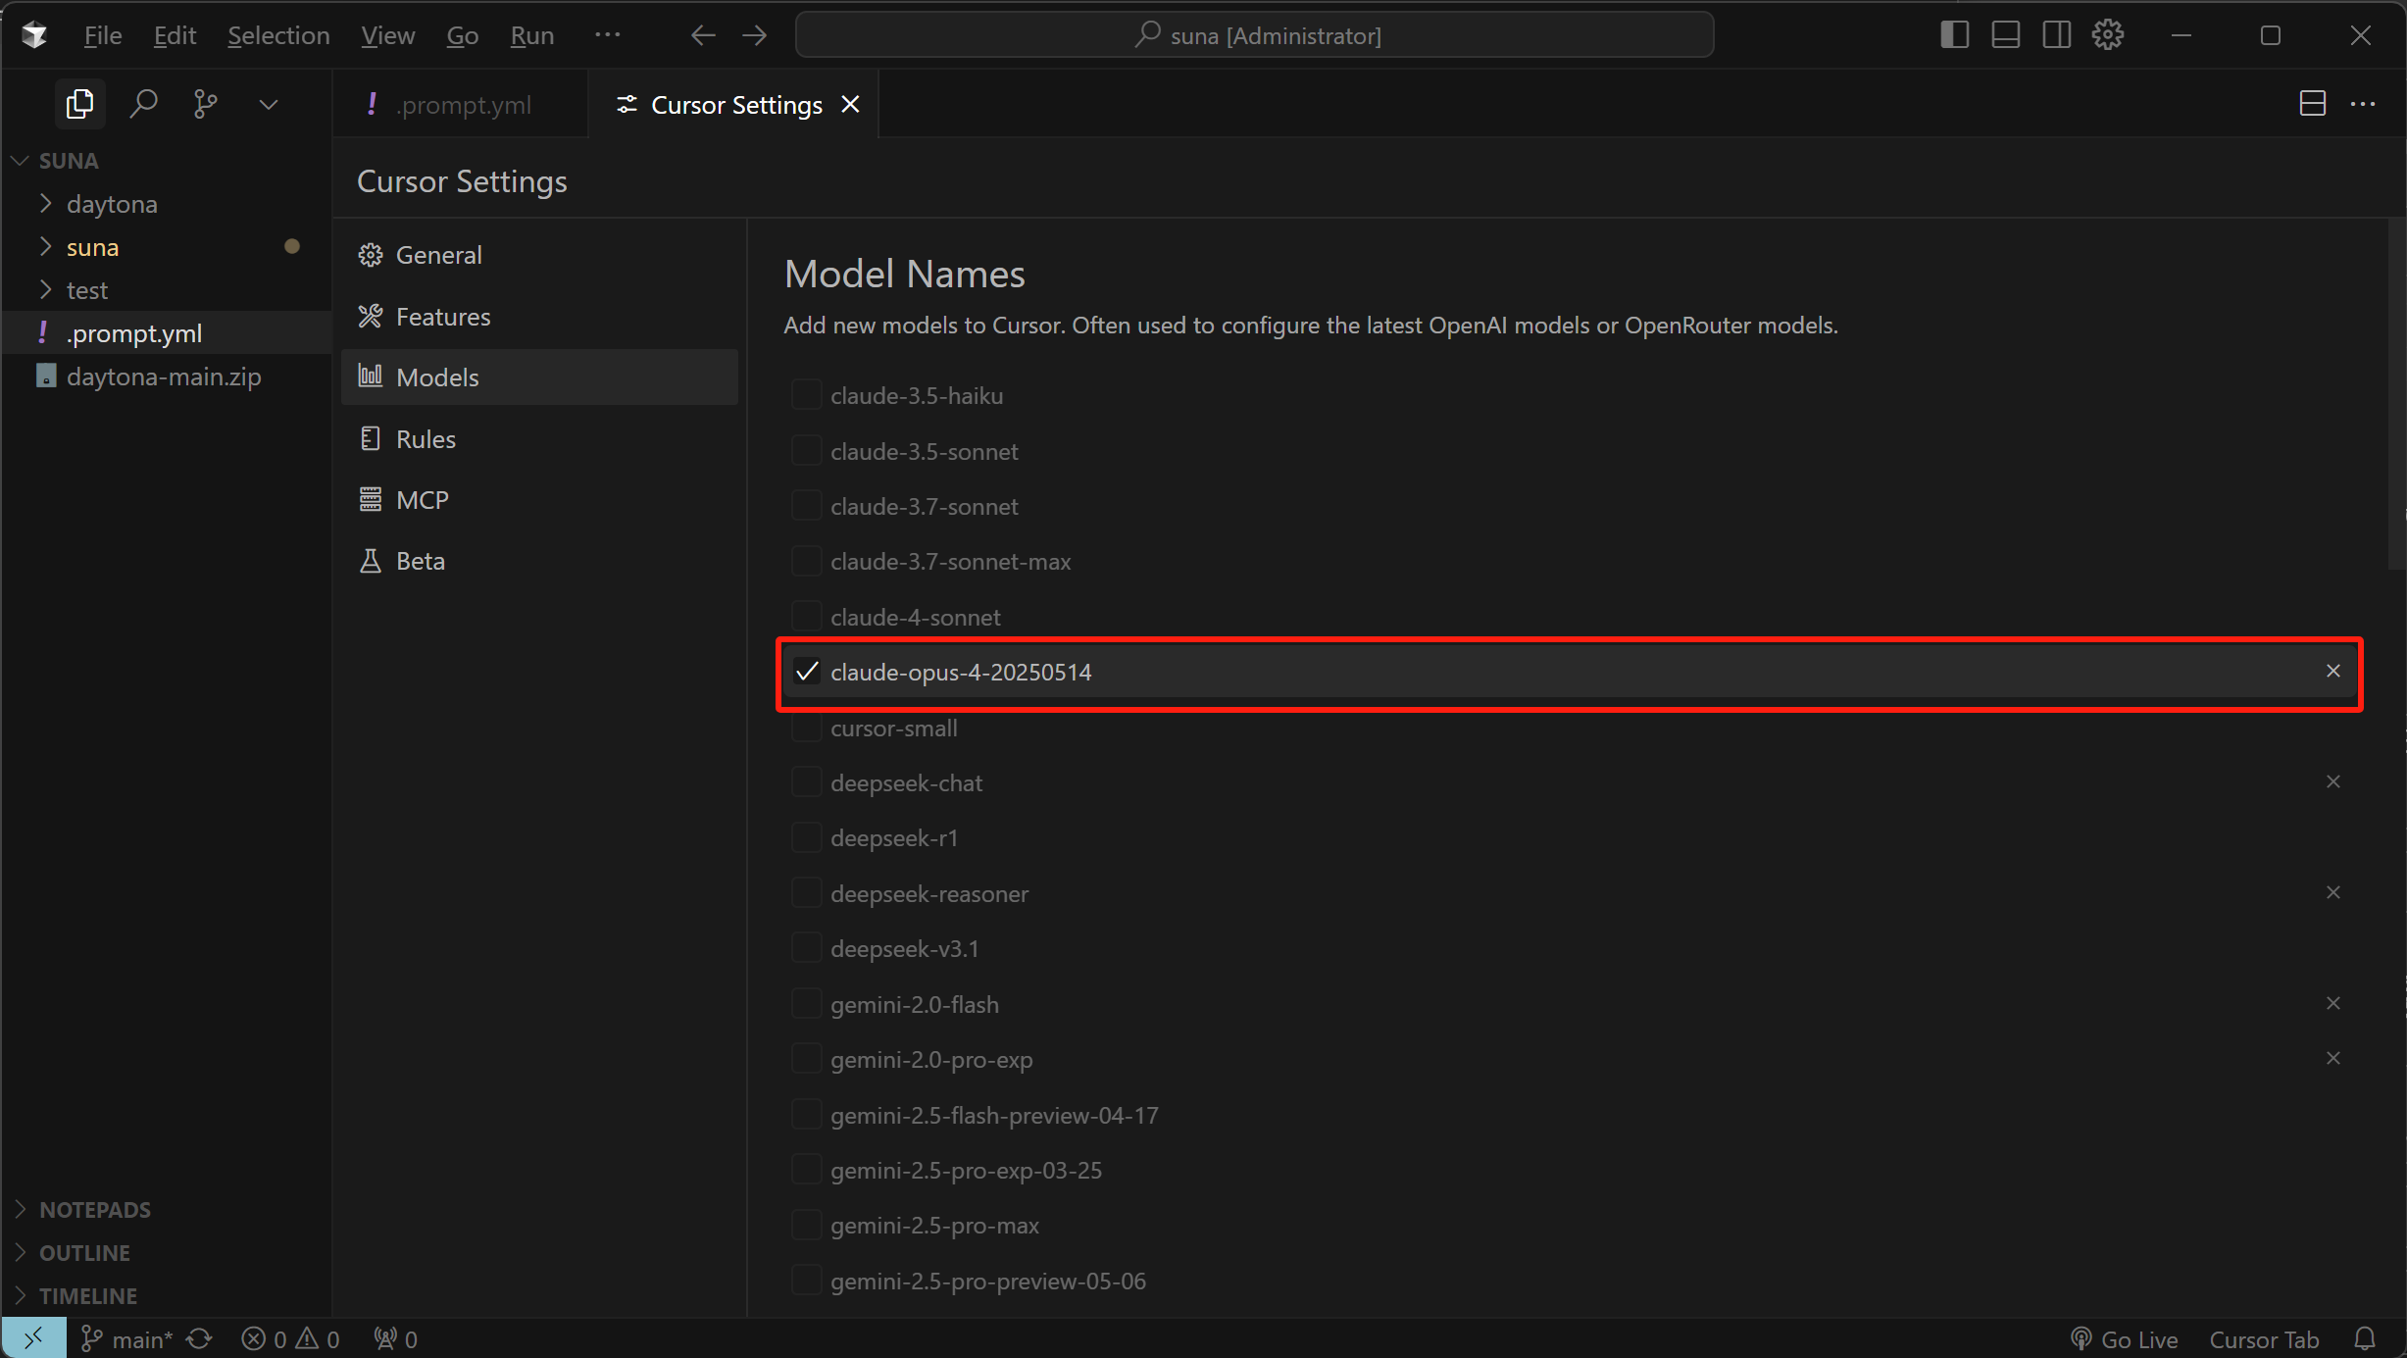The width and height of the screenshot is (2407, 1358).
Task: Enable the claude-3.5-sonnet model
Action: point(806,451)
